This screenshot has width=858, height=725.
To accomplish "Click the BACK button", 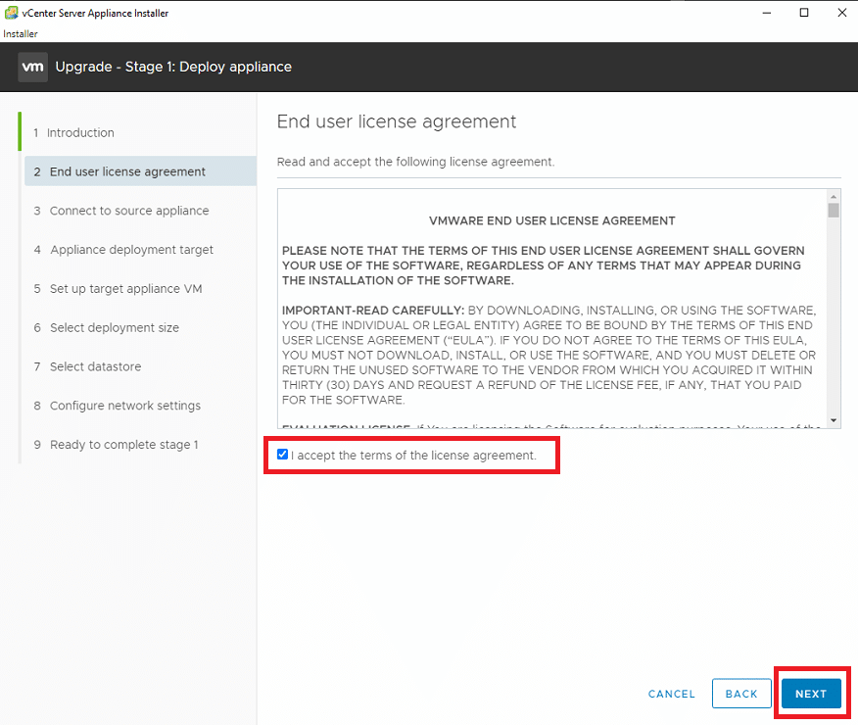I will click(x=741, y=694).
